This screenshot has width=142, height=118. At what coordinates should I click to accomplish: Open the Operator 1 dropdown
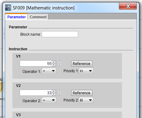pos(49,71)
